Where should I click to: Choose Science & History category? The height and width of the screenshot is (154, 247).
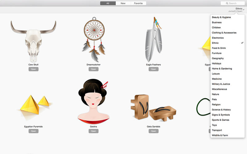(x=228, y=110)
